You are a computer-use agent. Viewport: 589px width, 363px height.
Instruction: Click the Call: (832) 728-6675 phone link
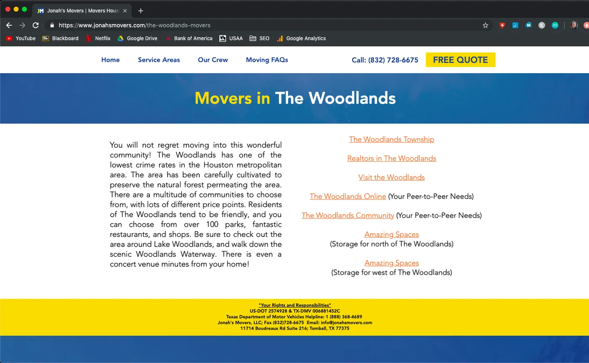pos(385,60)
